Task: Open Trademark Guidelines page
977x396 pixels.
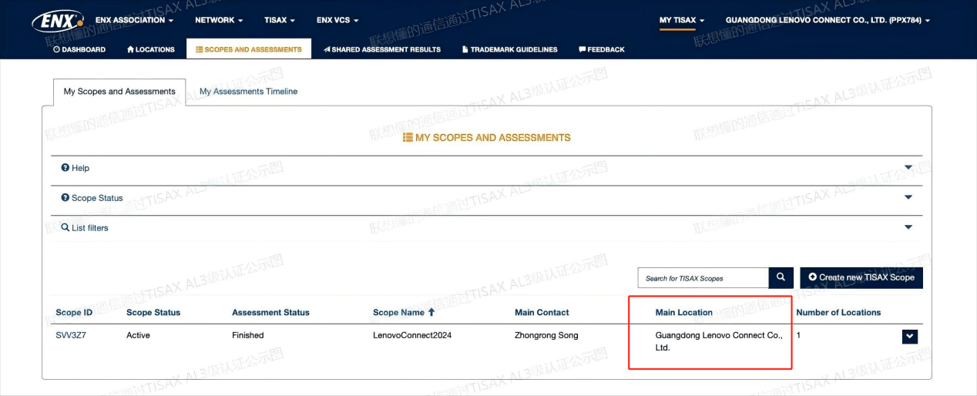Action: pos(509,49)
